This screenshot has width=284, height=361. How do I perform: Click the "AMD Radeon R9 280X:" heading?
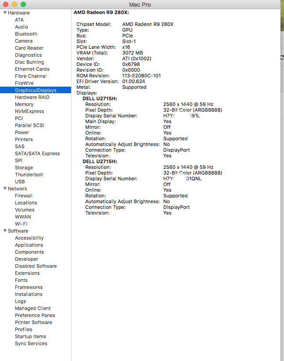click(x=101, y=12)
